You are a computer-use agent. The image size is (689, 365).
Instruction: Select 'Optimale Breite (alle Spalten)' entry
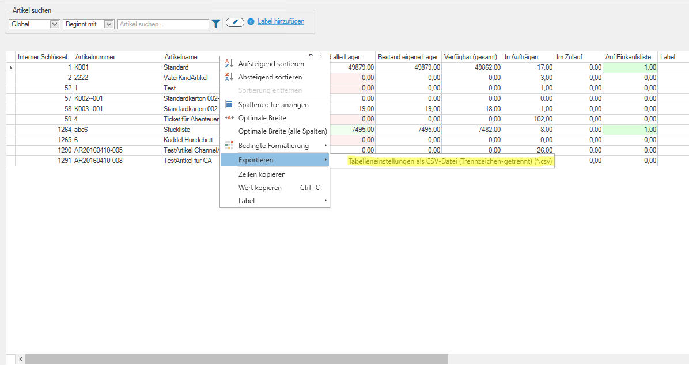[275, 131]
